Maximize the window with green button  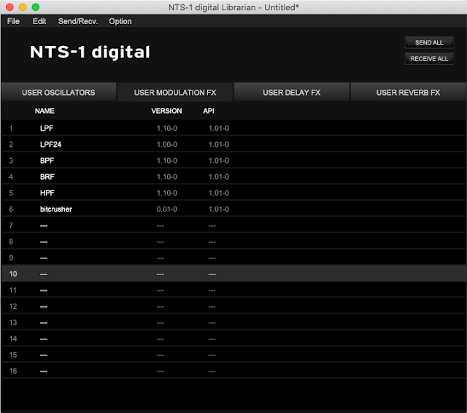click(36, 7)
